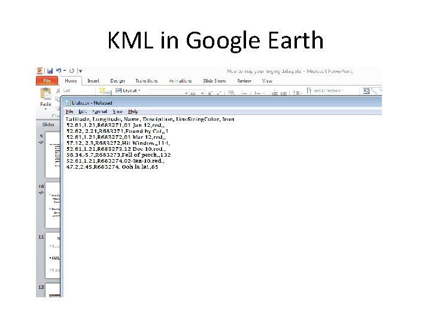431x323 pixels.
Task: Click the line with R683274,02-Jan-10
Action: 116,160
